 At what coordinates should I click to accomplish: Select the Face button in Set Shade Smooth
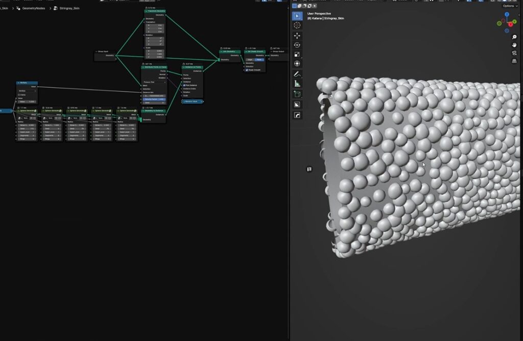point(259,59)
